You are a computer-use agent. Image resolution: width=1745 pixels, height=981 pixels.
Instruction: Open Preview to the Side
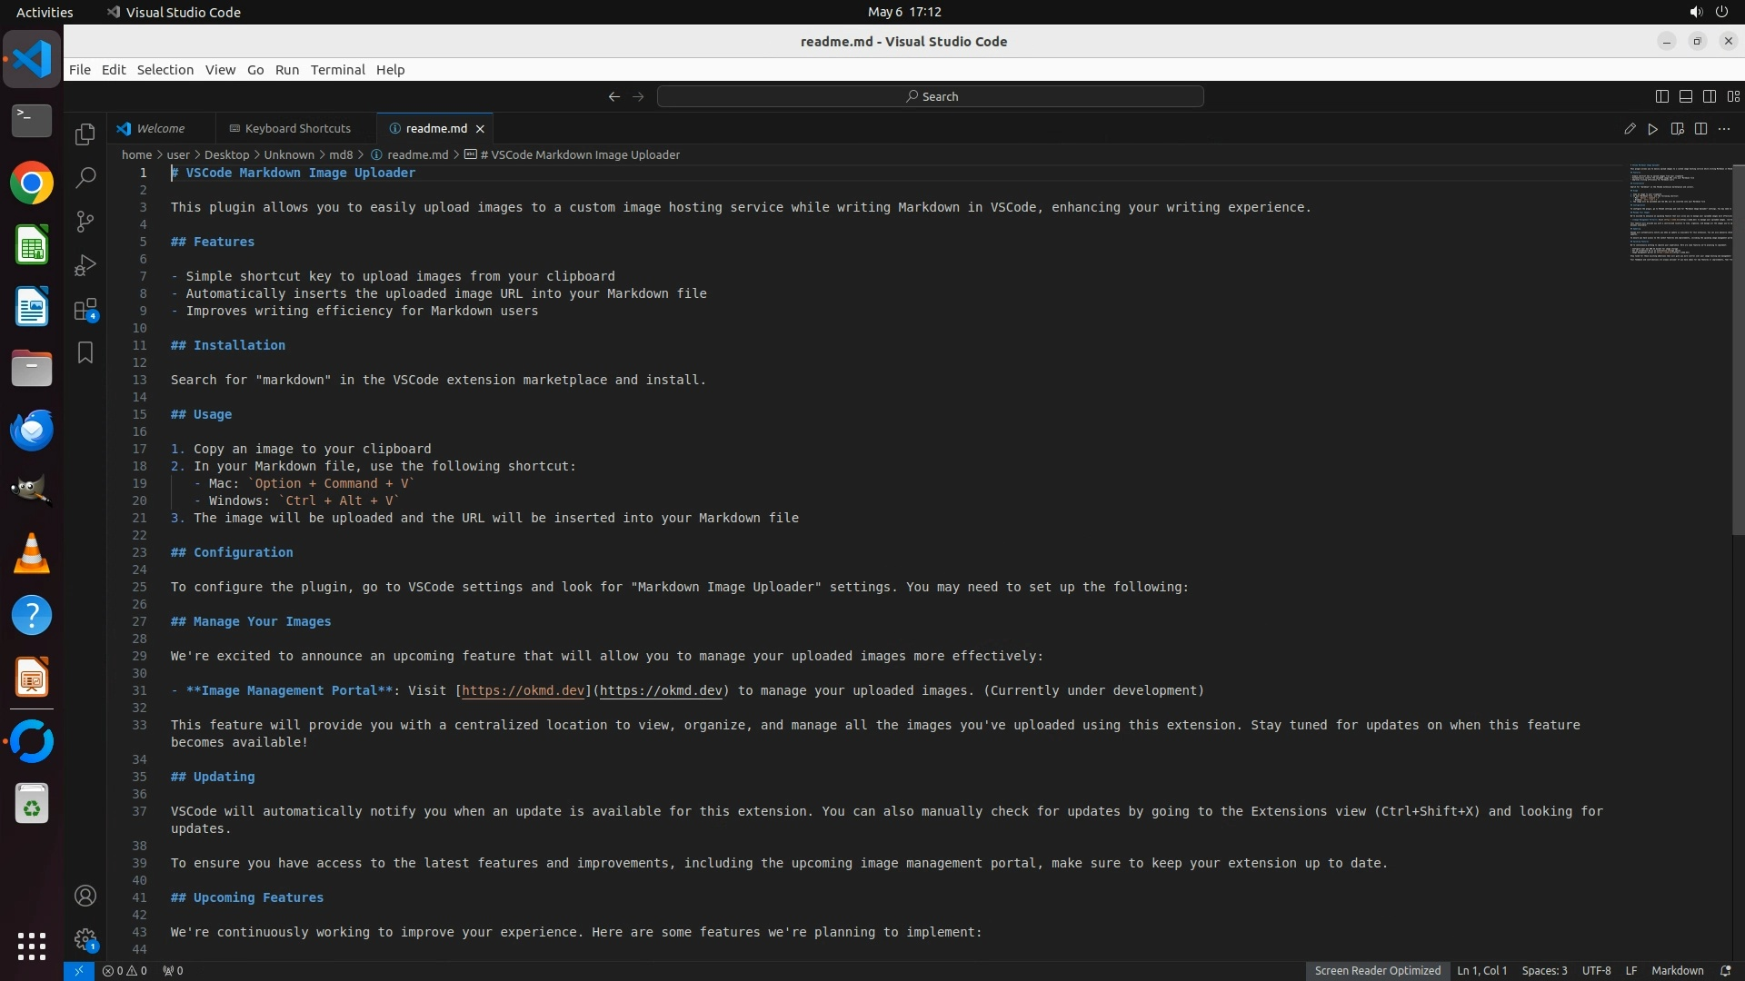(x=1677, y=129)
